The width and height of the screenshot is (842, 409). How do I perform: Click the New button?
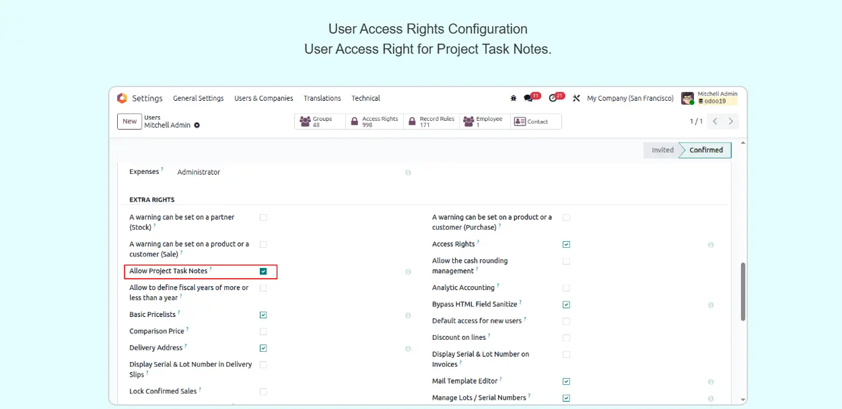(x=129, y=122)
